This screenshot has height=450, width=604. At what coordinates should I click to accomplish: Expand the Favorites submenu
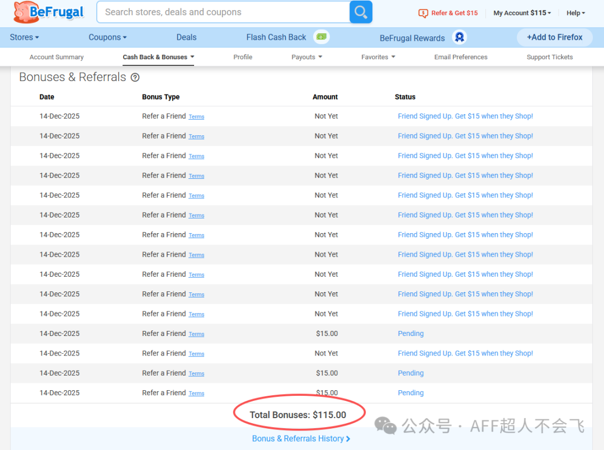point(378,57)
